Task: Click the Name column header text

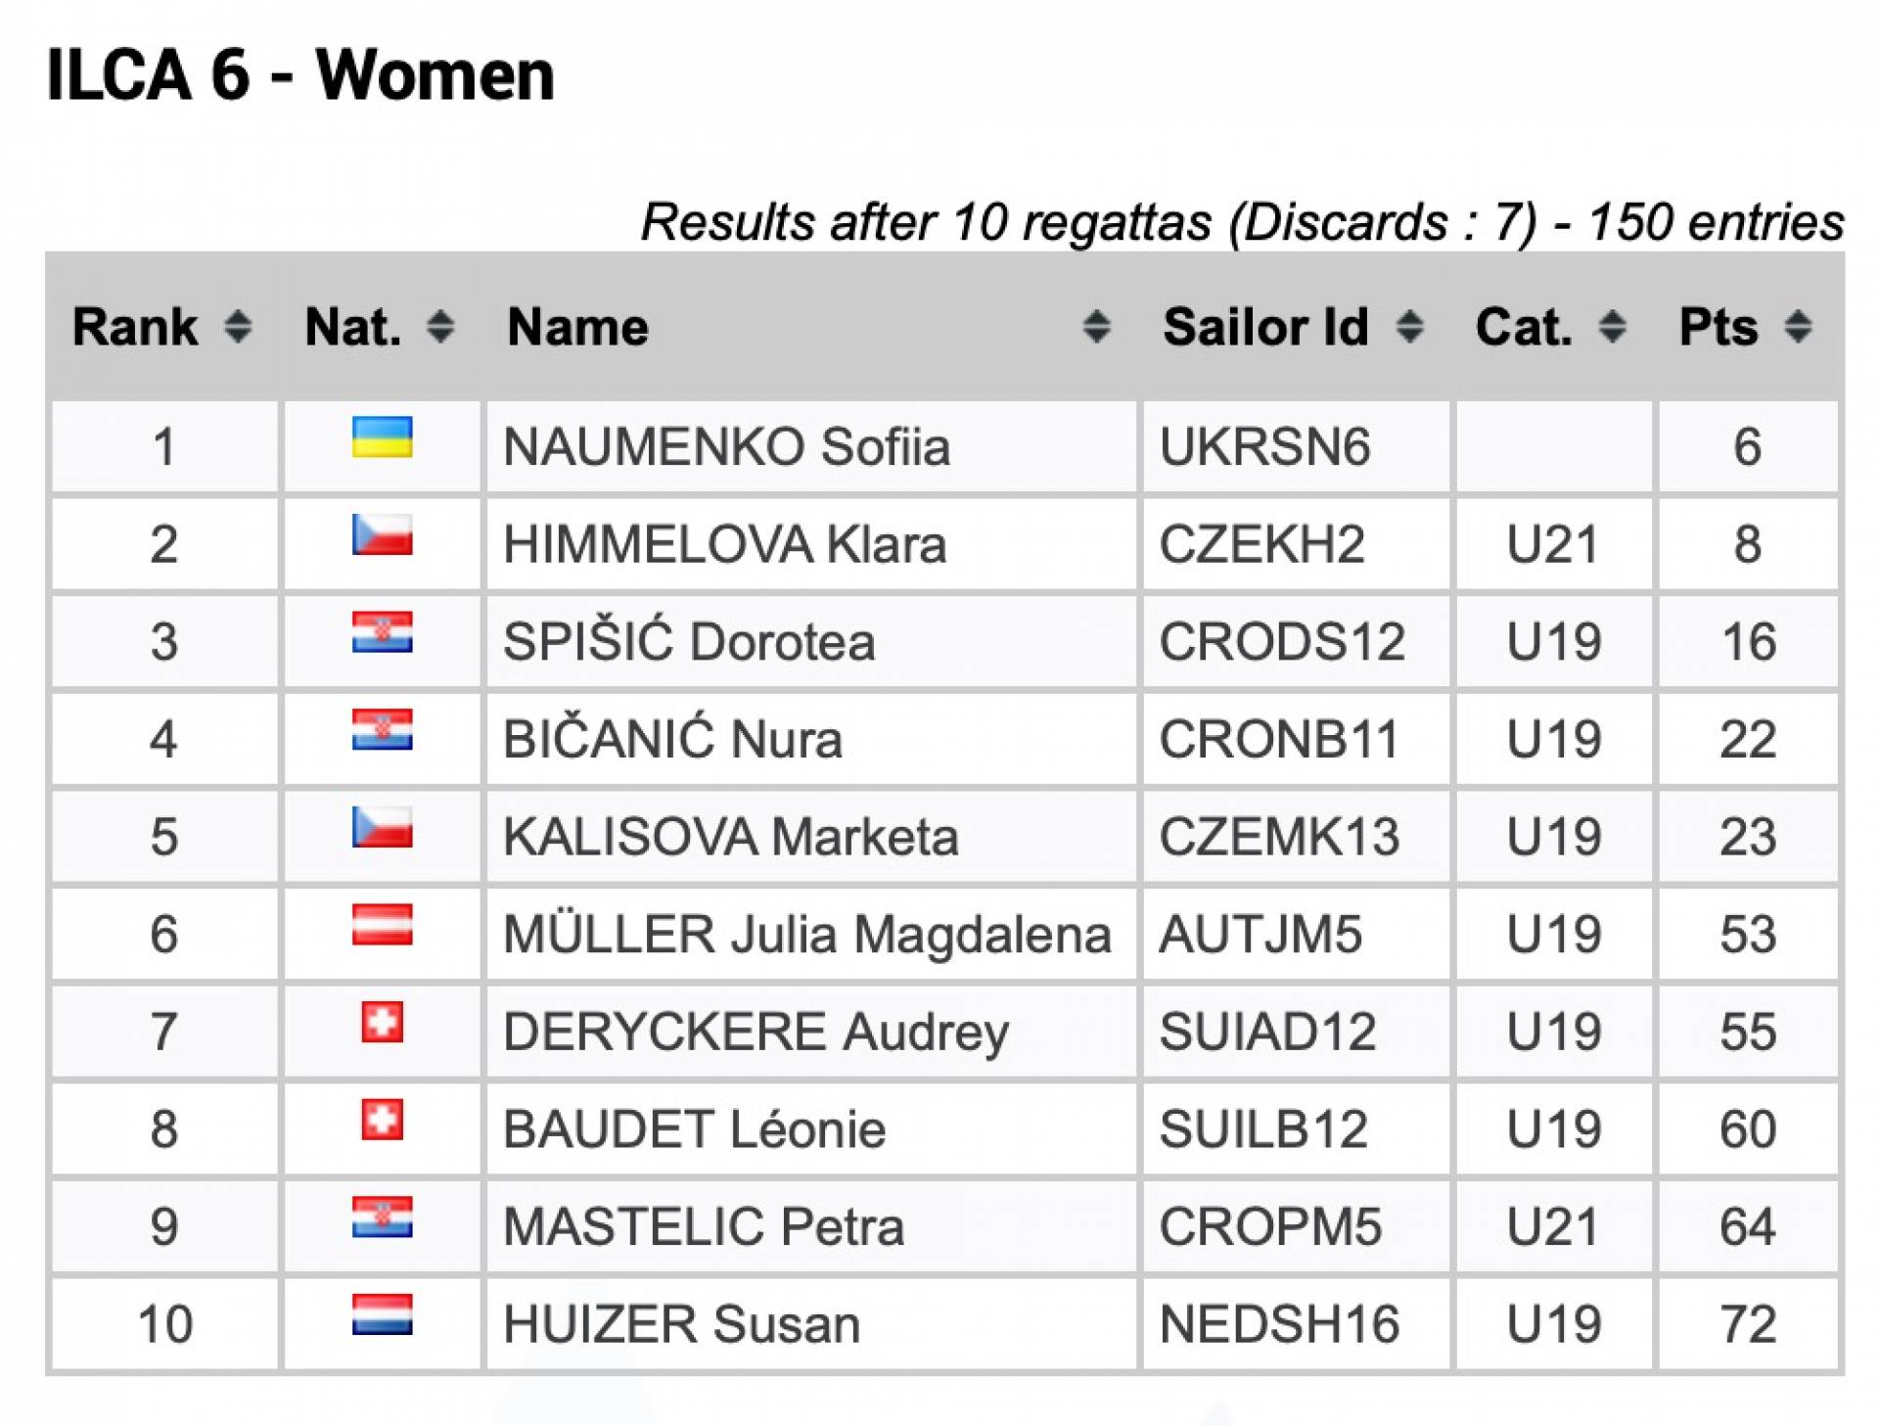Action: click(x=577, y=326)
